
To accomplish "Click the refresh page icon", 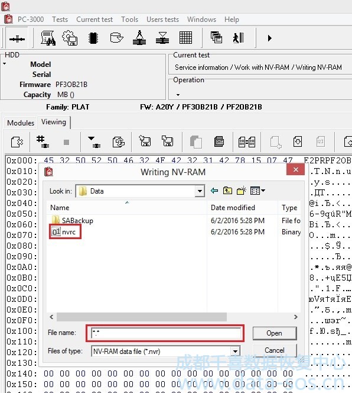I will pos(119,142).
